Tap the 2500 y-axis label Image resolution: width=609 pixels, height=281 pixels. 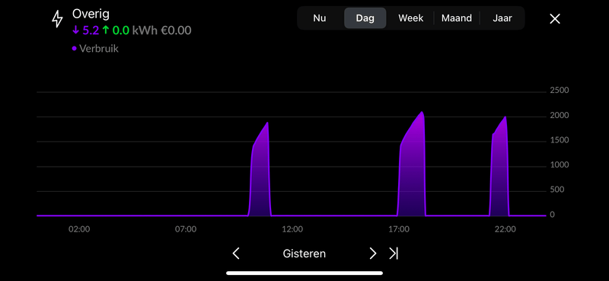click(x=560, y=91)
